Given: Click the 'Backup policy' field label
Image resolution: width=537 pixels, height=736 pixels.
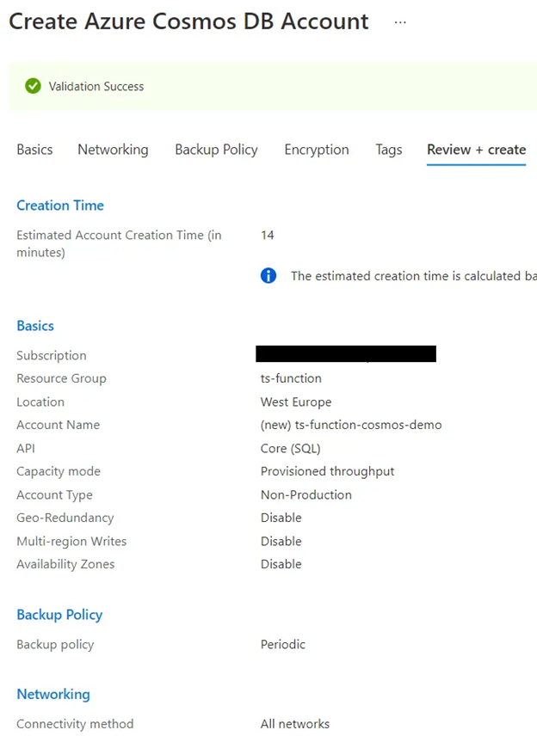Looking at the screenshot, I should (x=55, y=645).
